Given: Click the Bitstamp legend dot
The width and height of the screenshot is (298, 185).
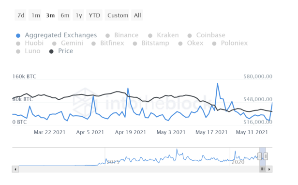Looking at the screenshot, I should [135, 44].
